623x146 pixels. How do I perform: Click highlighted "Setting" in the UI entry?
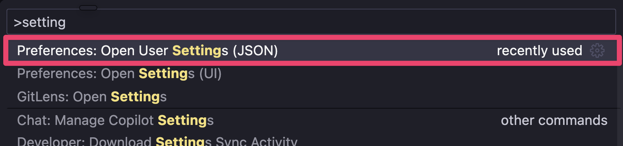tap(163, 74)
